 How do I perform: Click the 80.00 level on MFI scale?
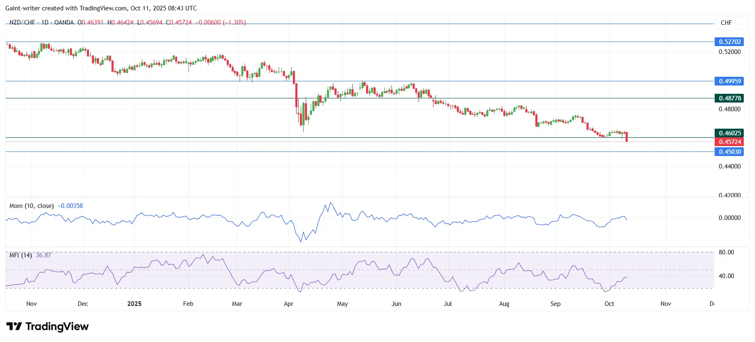pyautogui.click(x=726, y=252)
